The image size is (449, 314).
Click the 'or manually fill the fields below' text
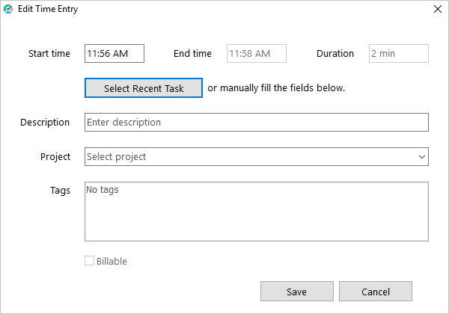pyautogui.click(x=276, y=87)
